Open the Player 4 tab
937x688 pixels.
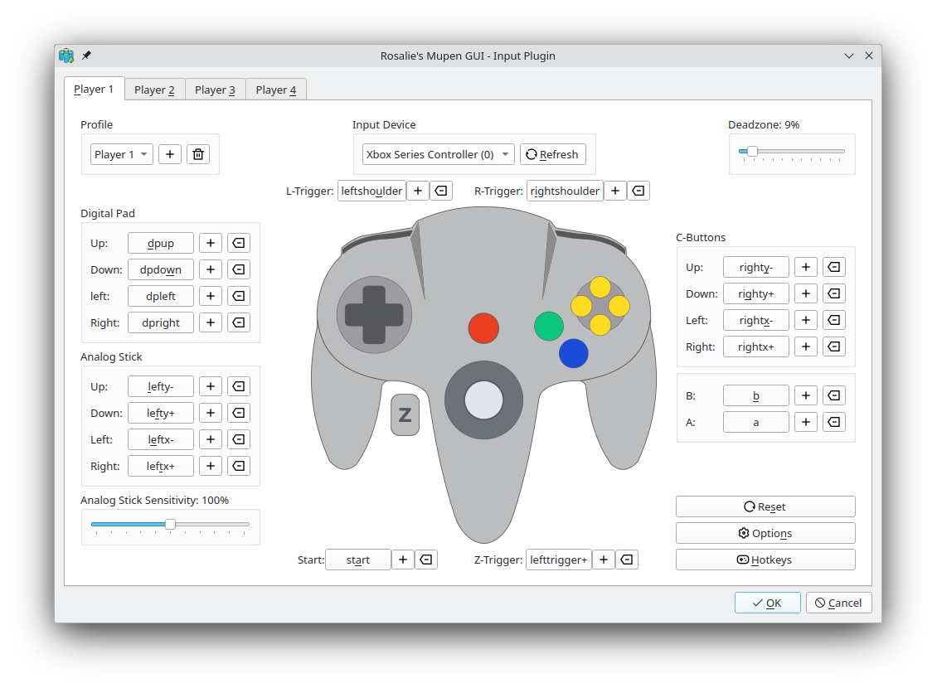(276, 90)
